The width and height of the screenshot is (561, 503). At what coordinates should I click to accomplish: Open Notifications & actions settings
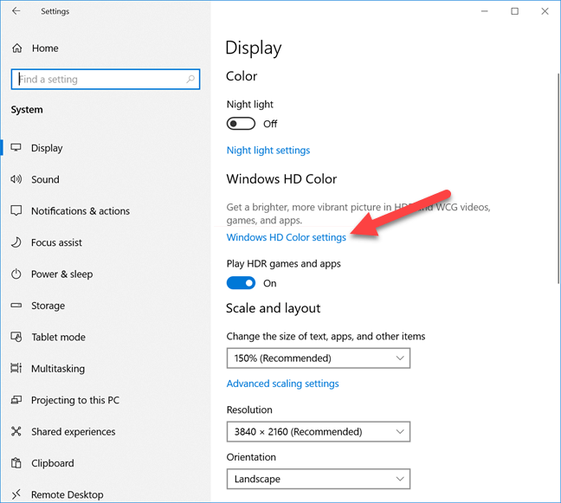(81, 211)
